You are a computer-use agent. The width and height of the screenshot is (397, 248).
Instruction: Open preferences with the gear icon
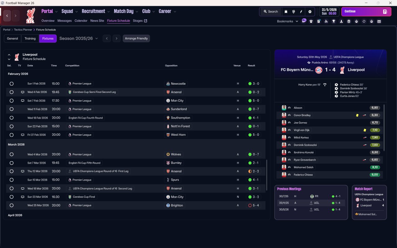coord(310,12)
